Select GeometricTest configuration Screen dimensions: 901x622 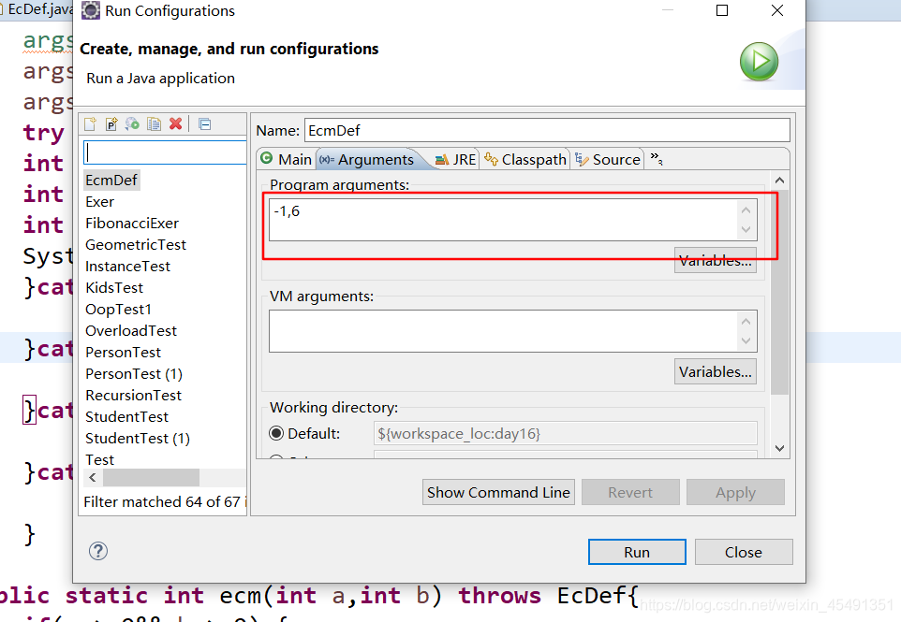click(136, 245)
